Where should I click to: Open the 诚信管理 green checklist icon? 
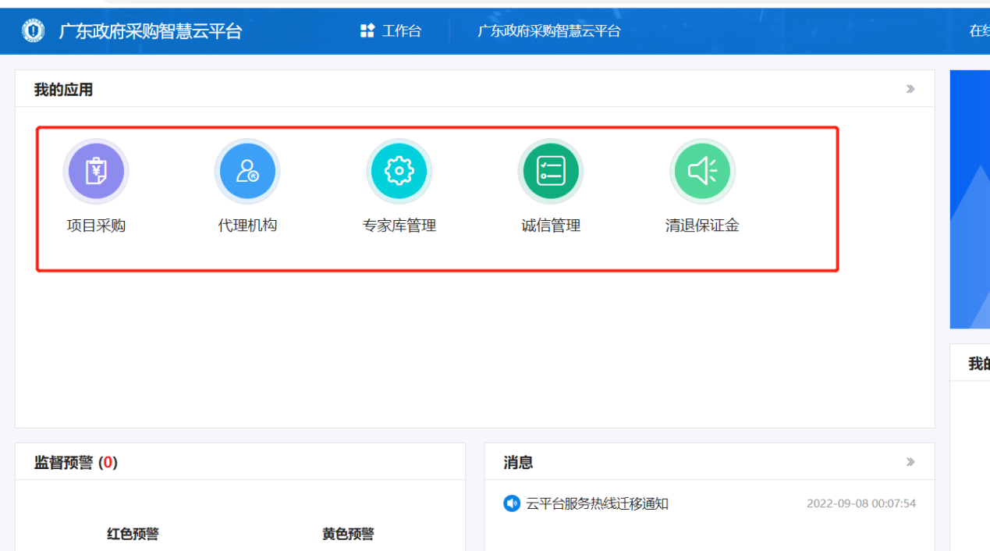551,171
